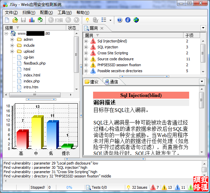Click the yellow lightbulb toolbar icon
Viewport: 210px width, 193px height.
[x=88, y=20]
